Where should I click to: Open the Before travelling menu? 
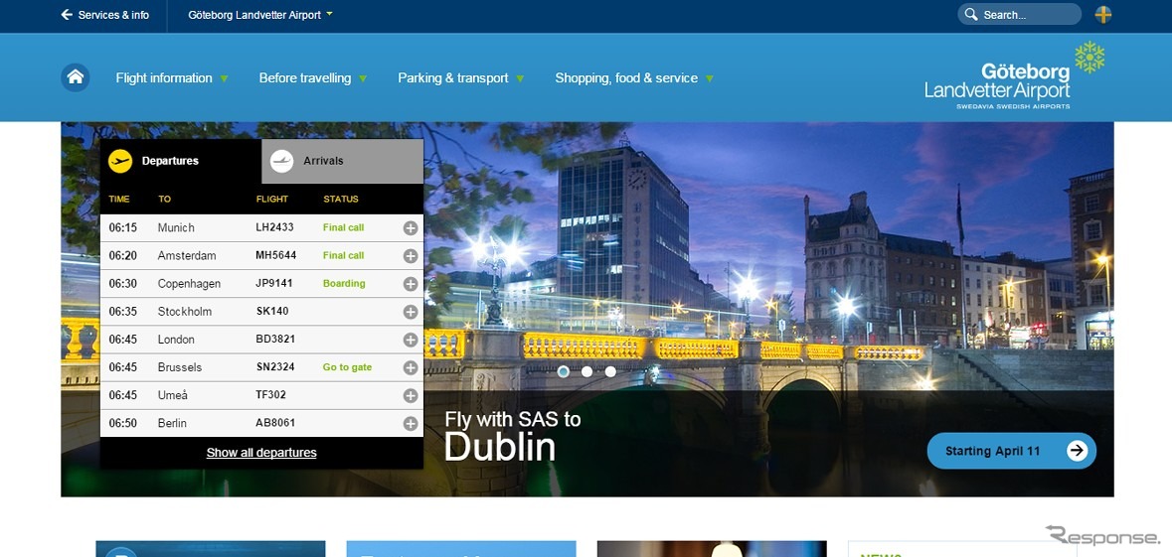coord(313,77)
